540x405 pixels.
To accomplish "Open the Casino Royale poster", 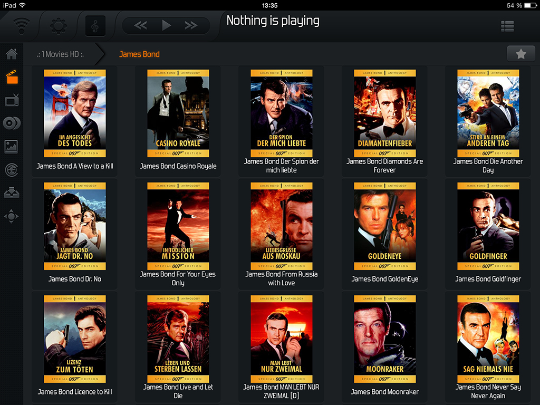I will coord(178,113).
